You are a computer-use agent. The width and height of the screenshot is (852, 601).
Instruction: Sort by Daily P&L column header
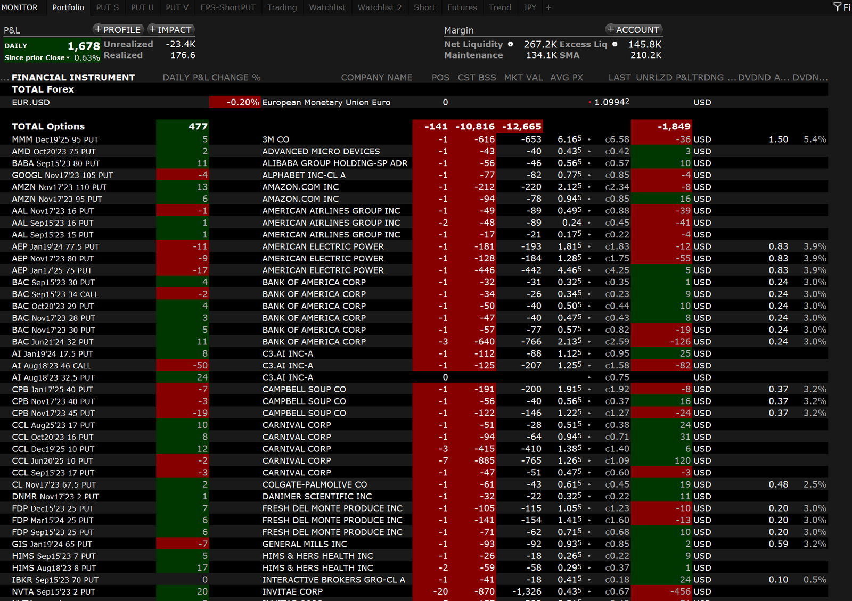tap(186, 77)
